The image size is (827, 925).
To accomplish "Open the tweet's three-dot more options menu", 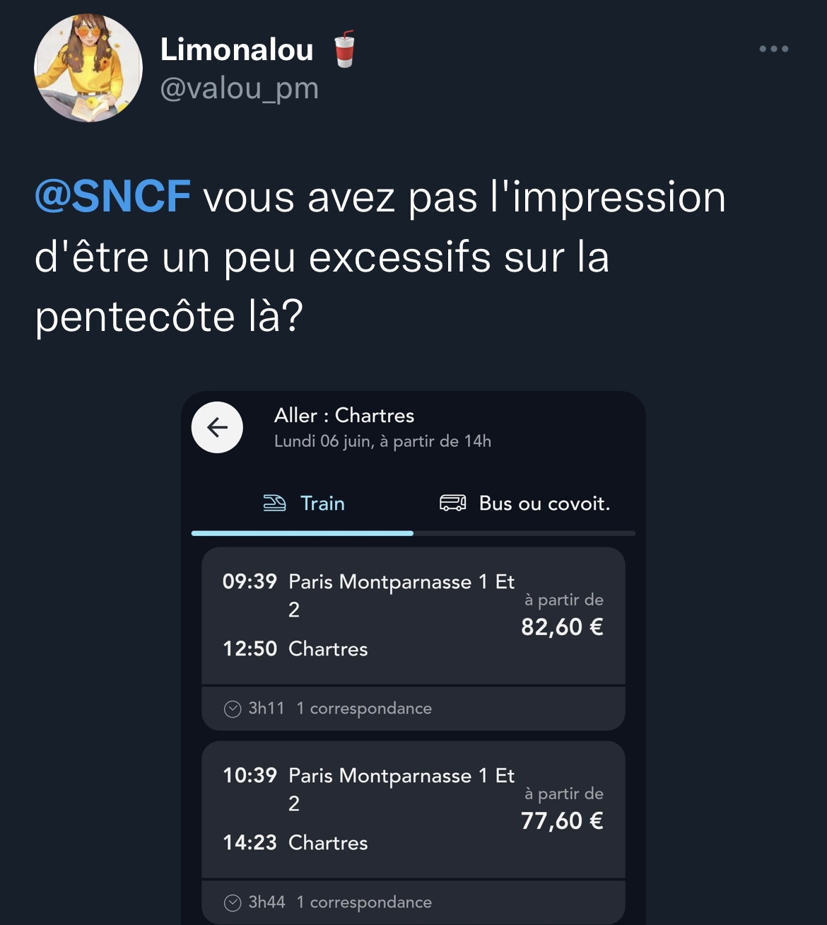I will pyautogui.click(x=773, y=49).
